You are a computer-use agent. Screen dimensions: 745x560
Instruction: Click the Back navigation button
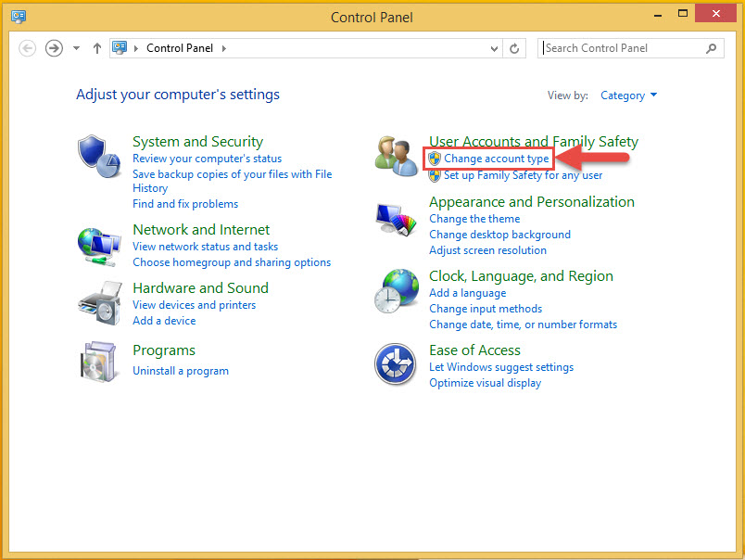28,48
